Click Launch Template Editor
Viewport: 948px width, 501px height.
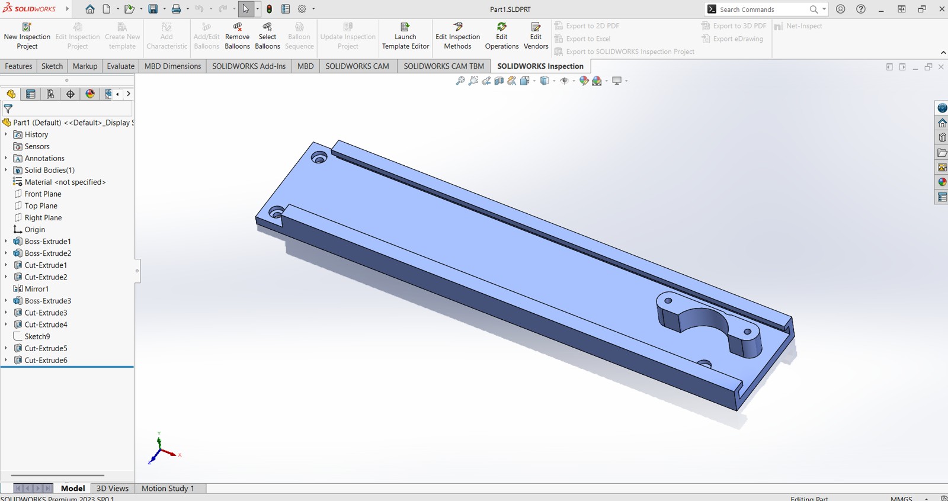[405, 36]
